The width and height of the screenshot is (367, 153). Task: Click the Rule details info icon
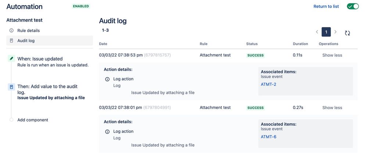pyautogui.click(x=11, y=30)
